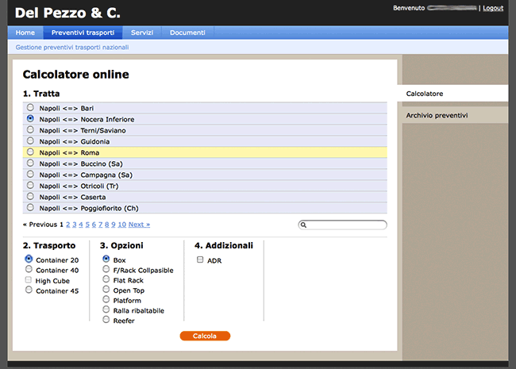Click the orange Calcola button
Screen dimensions: 516x369
pyautogui.click(x=205, y=336)
